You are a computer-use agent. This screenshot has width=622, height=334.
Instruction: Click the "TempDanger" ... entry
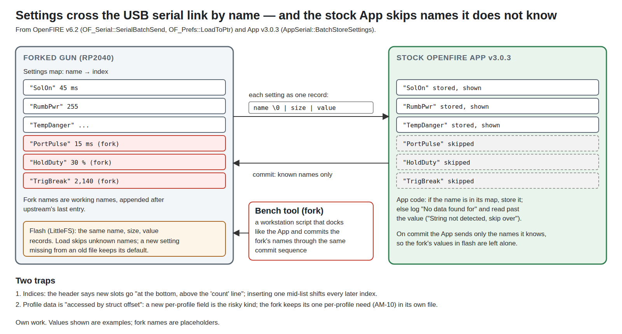click(x=124, y=125)
